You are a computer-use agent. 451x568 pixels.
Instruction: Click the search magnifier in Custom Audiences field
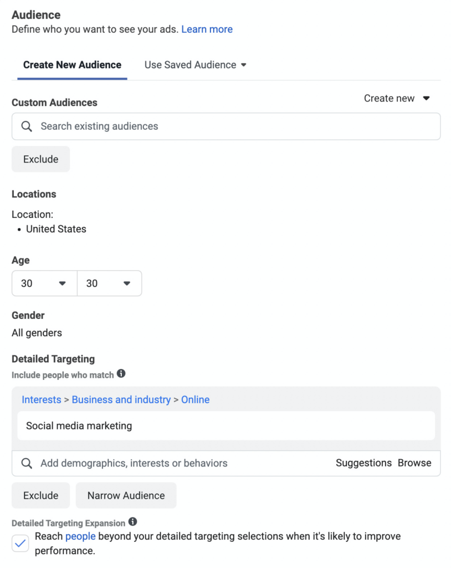(26, 126)
